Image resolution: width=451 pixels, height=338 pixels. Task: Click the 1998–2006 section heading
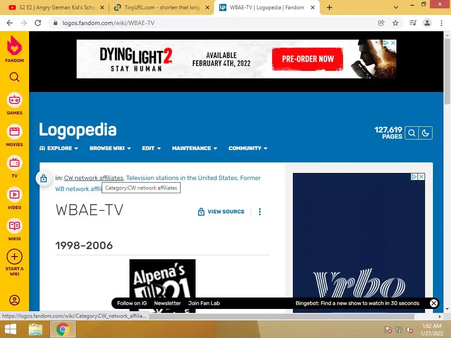pos(84,246)
